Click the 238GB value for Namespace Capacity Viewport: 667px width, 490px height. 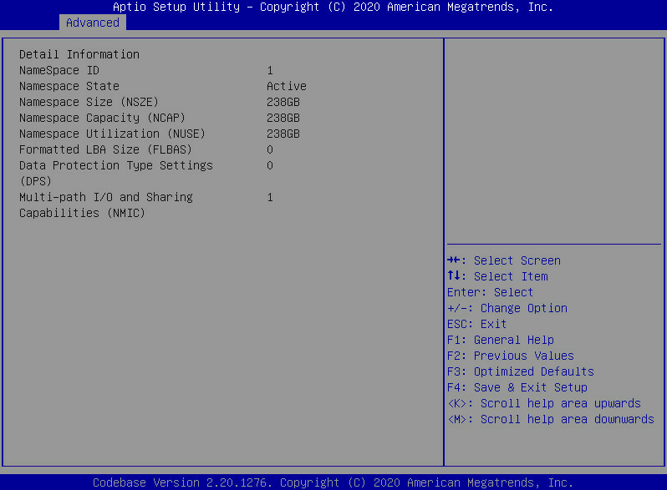pos(283,118)
